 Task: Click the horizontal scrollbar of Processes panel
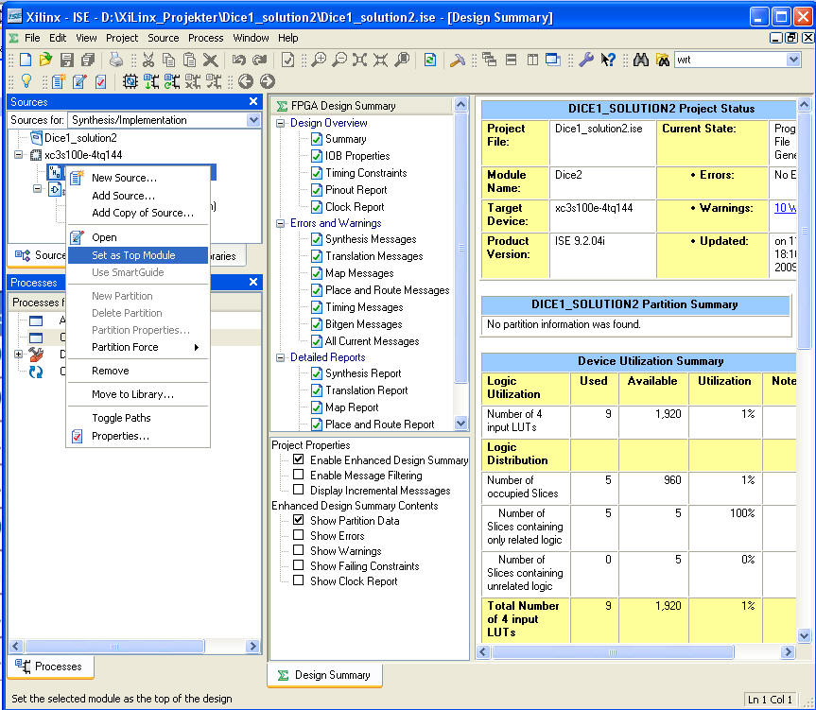point(114,646)
